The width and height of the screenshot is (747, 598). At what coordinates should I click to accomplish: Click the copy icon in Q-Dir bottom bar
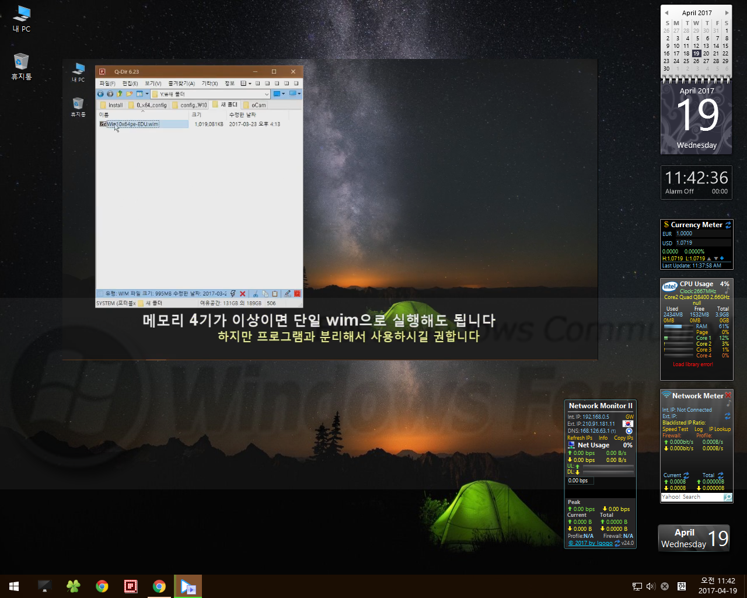[266, 294]
